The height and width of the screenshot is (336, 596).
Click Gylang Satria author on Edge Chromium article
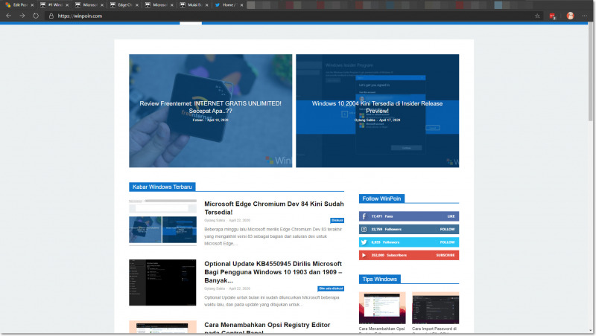[215, 220]
